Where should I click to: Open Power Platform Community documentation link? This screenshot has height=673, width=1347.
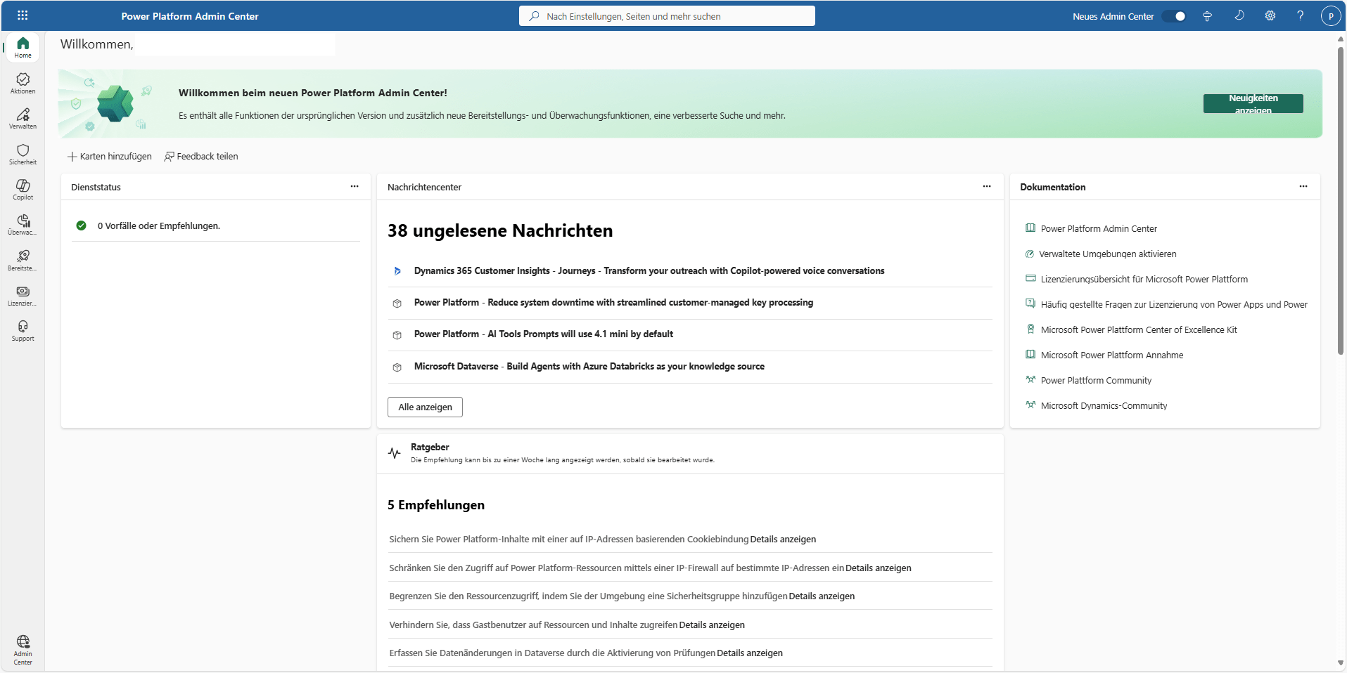pos(1096,381)
